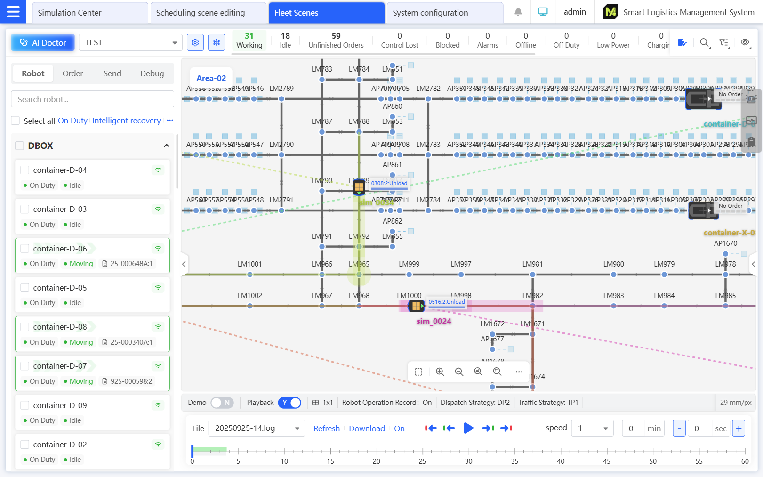Click the map search magnifier icon

pos(704,43)
